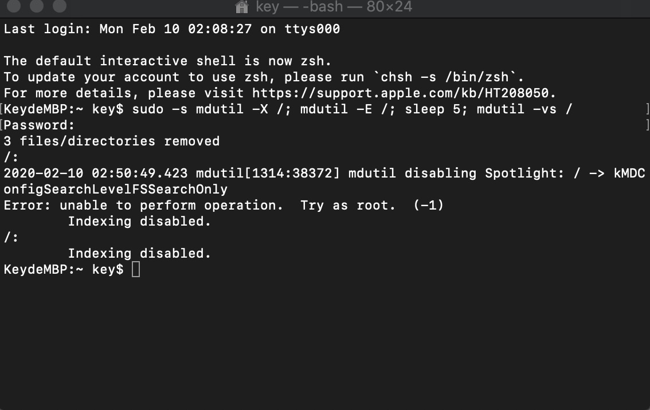650x410 pixels.
Task: Click the "key — -bash — 80×24" window title
Action: click(x=334, y=7)
